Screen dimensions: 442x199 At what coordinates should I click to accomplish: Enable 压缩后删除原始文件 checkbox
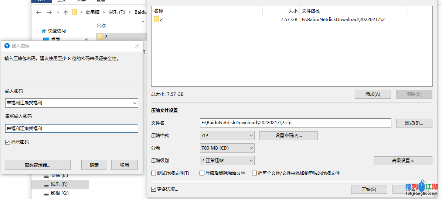pyautogui.click(x=202, y=173)
